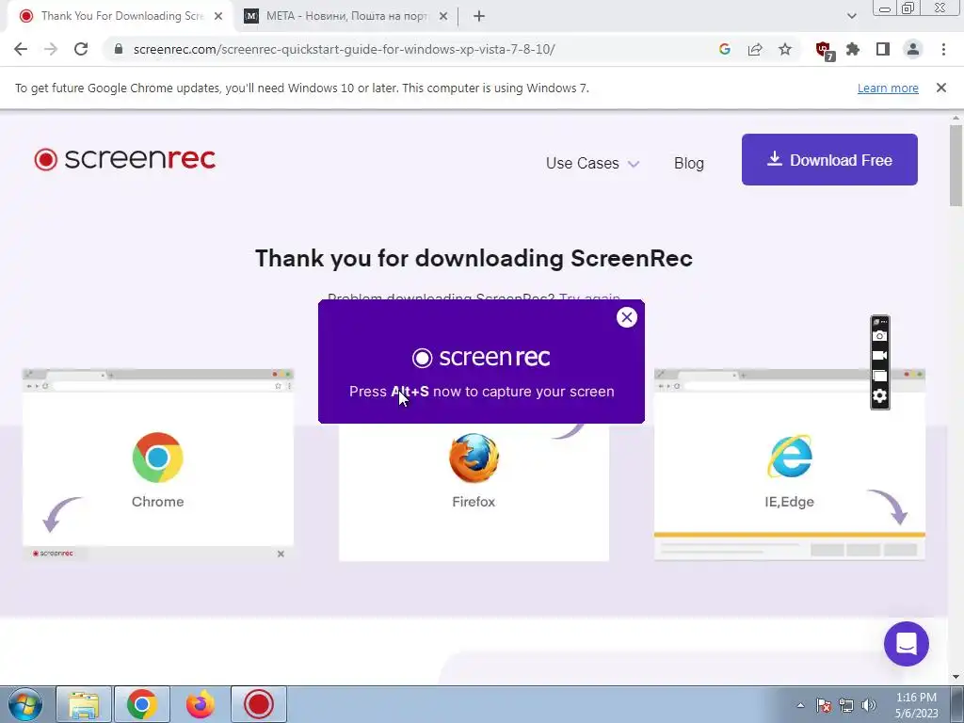Bookmark this page with star
The height and width of the screenshot is (723, 964).
[x=785, y=49]
